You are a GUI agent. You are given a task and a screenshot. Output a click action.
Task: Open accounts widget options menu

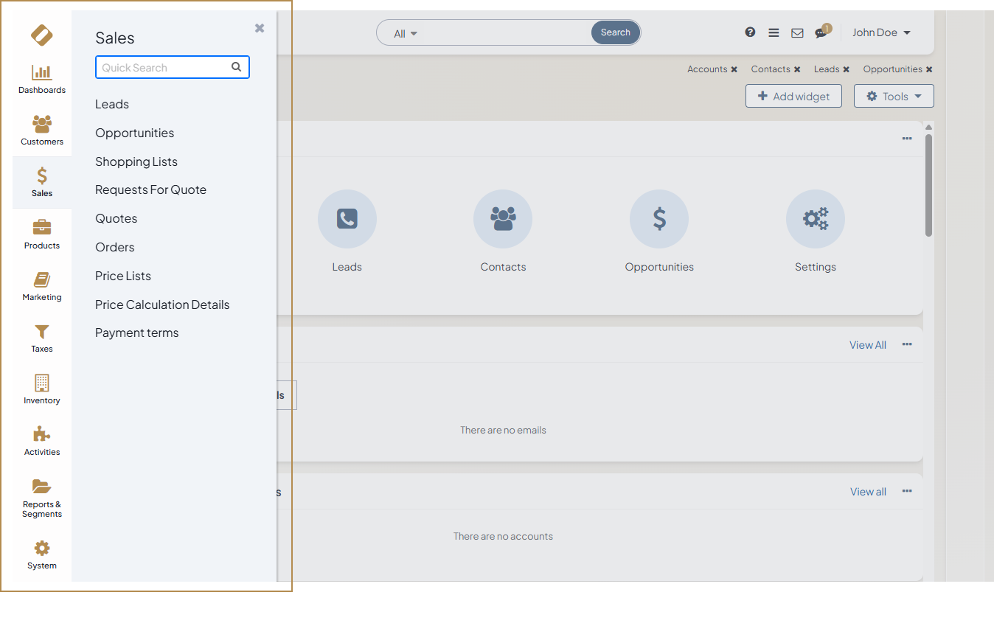click(907, 491)
